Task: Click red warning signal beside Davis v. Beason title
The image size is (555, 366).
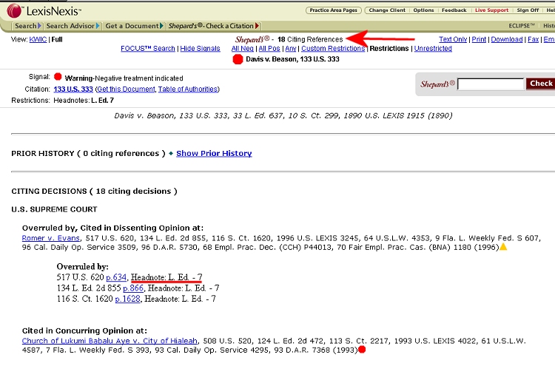Action: point(238,59)
